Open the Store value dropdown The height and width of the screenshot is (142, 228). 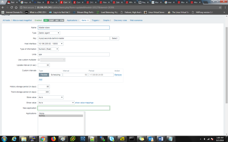click(51, 97)
